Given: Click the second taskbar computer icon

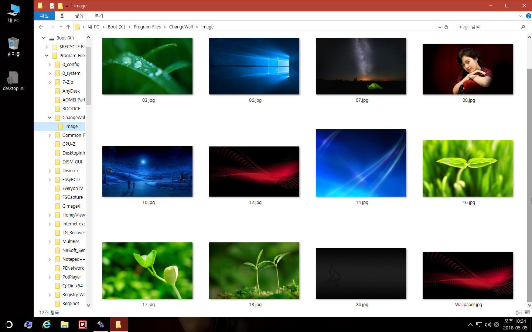Looking at the screenshot, I should coord(28,325).
